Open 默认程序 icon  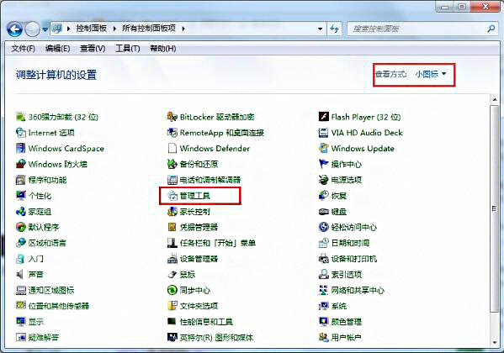coord(20,227)
